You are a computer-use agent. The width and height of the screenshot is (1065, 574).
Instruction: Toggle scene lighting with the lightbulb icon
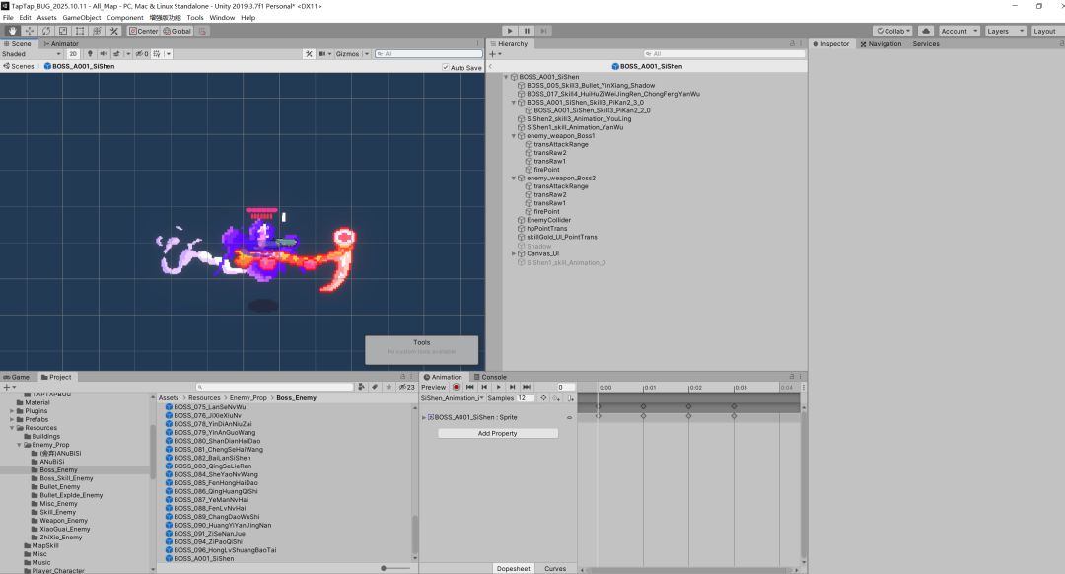[90, 54]
